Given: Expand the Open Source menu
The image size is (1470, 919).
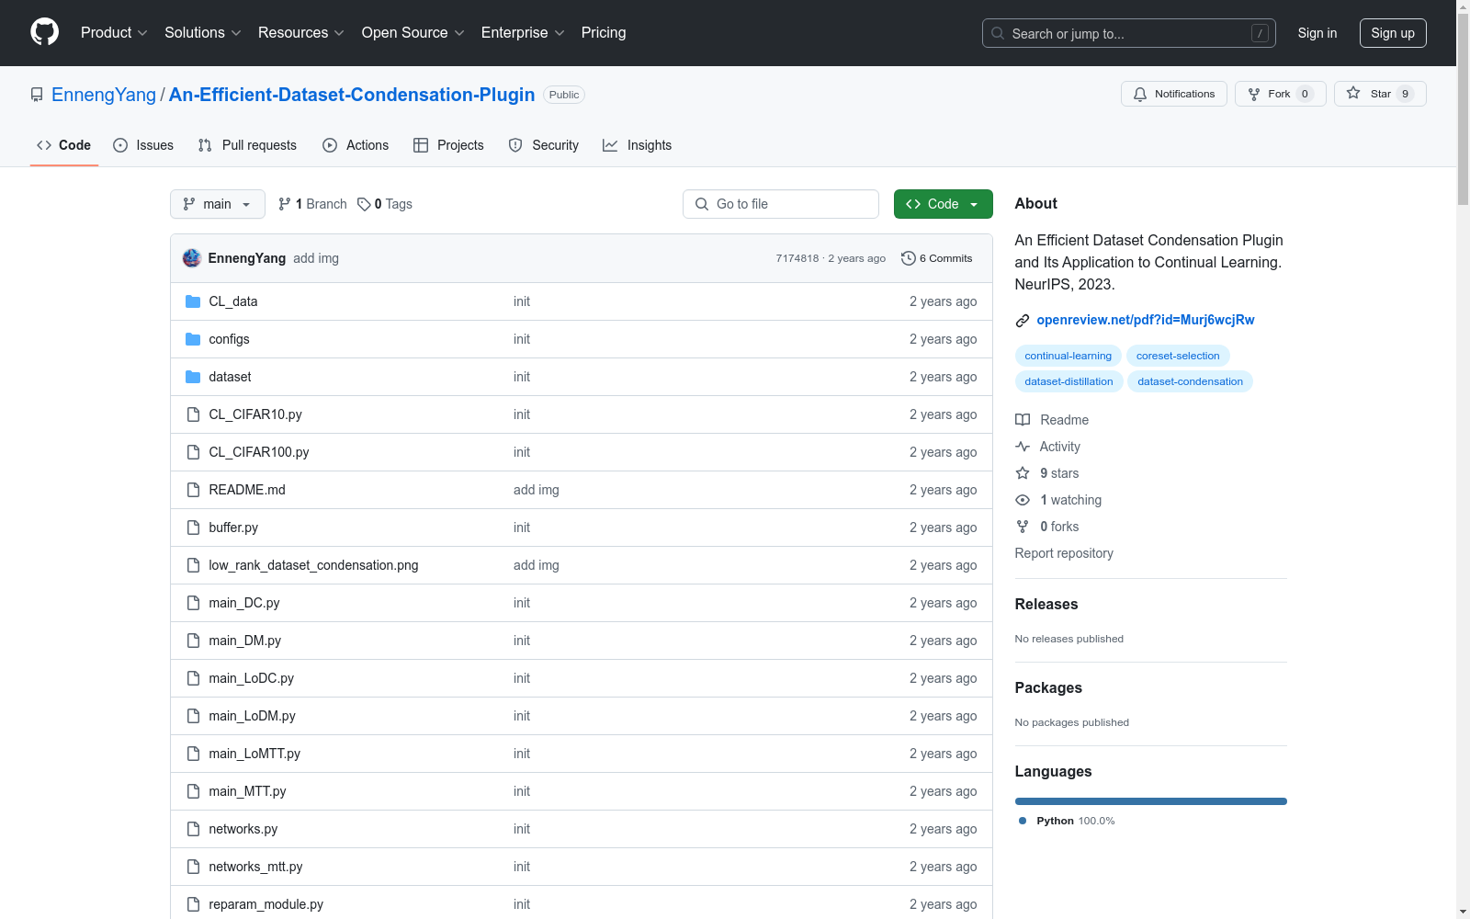Looking at the screenshot, I should tap(413, 33).
